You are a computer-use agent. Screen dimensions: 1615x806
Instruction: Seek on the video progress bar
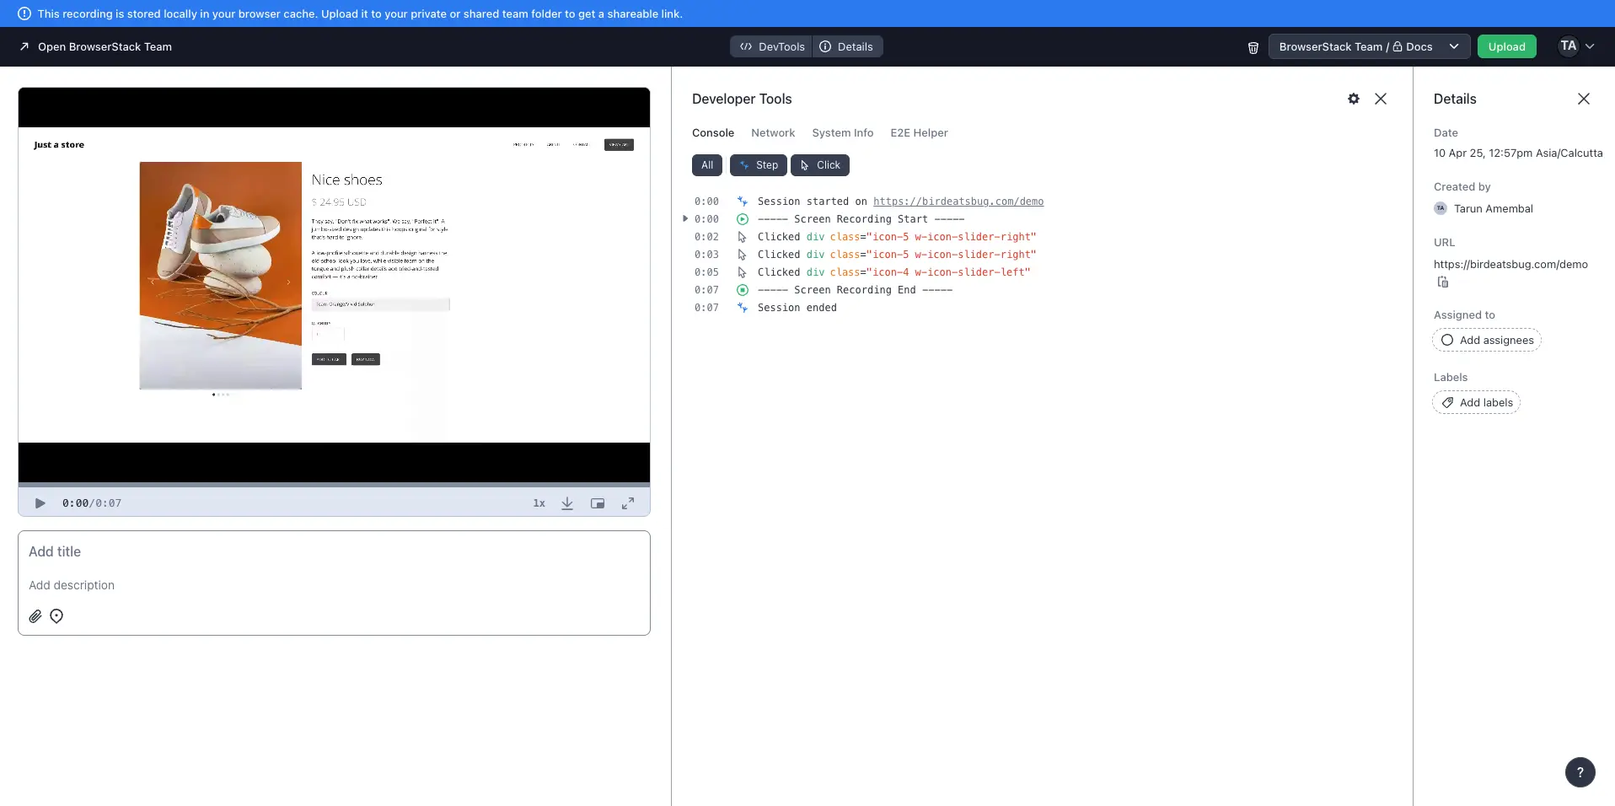tap(334, 485)
